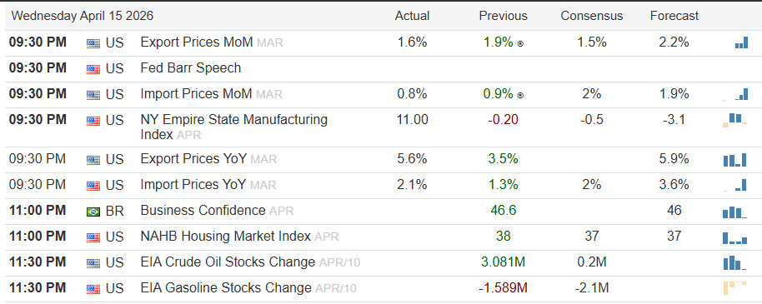Image resolution: width=762 pixels, height=304 pixels.
Task: Open the Import Prices MoM mini chart icon
Action: (734, 94)
